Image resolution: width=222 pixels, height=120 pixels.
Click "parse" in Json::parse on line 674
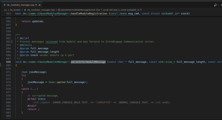61,82
